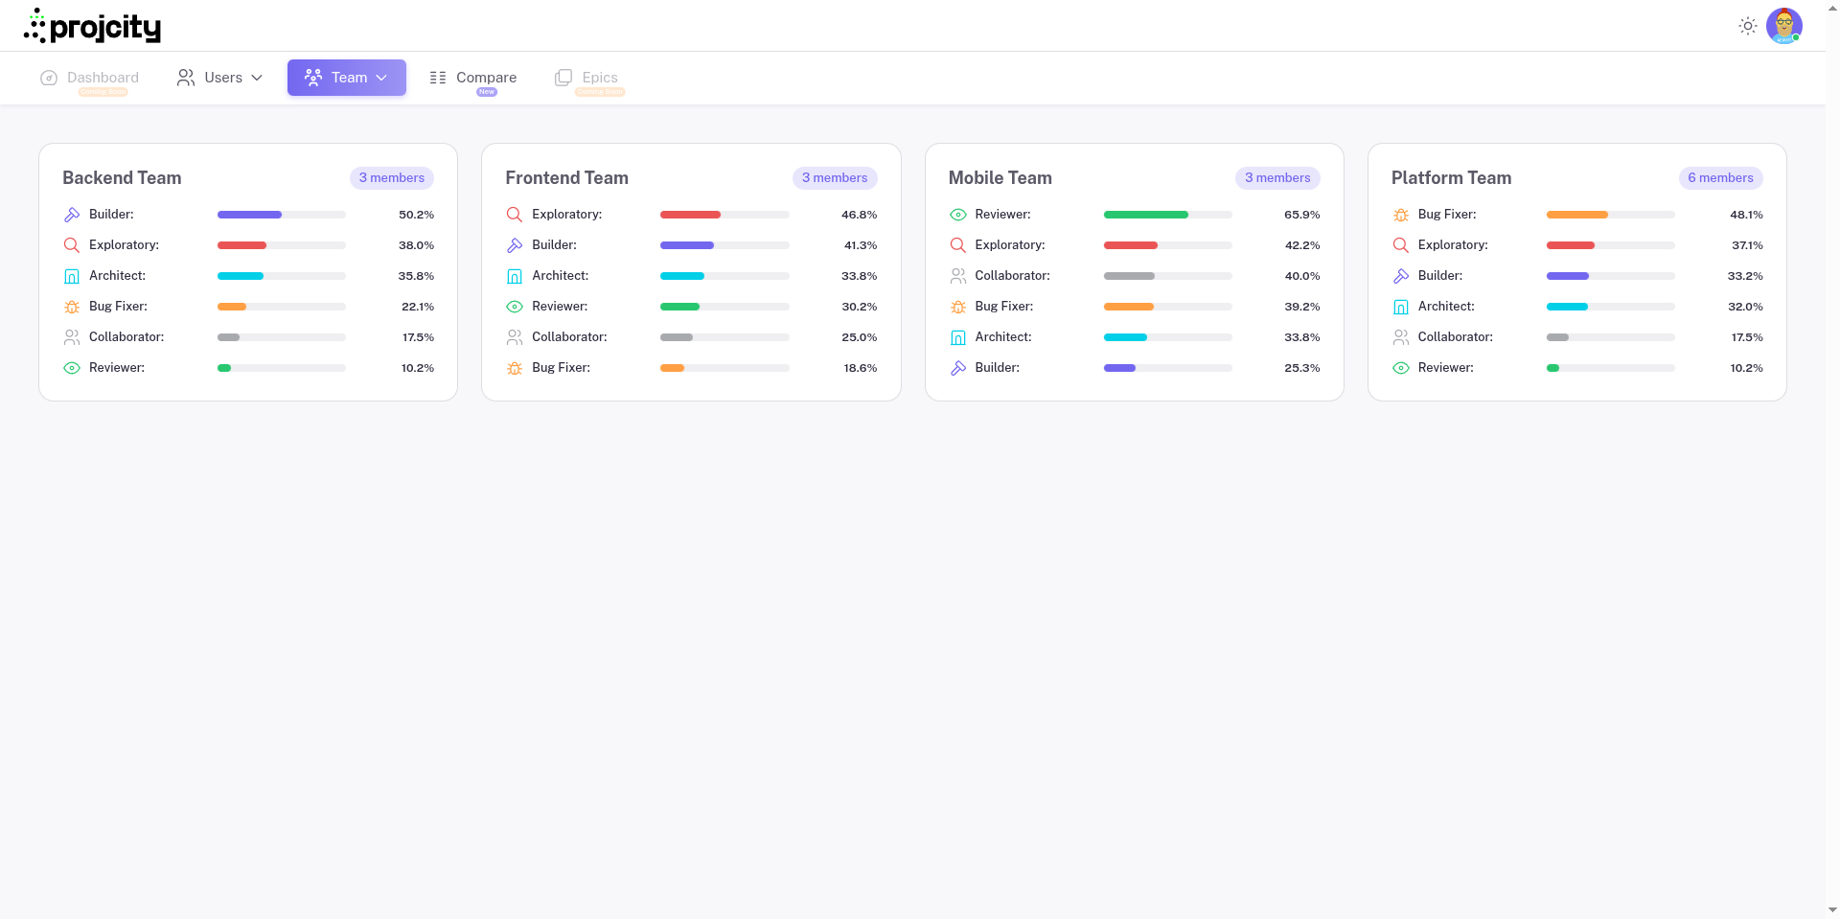
Task: Click the 3 members badge on Backend Team
Action: click(391, 178)
